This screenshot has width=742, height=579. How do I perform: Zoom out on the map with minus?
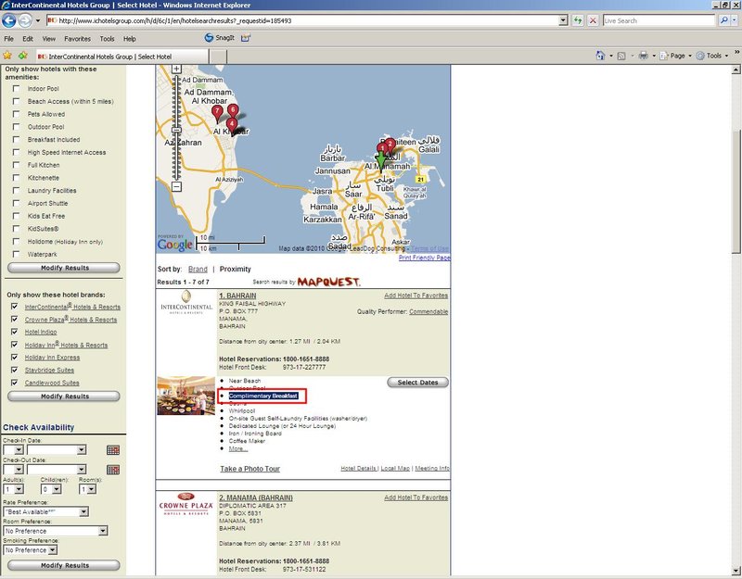(x=176, y=187)
